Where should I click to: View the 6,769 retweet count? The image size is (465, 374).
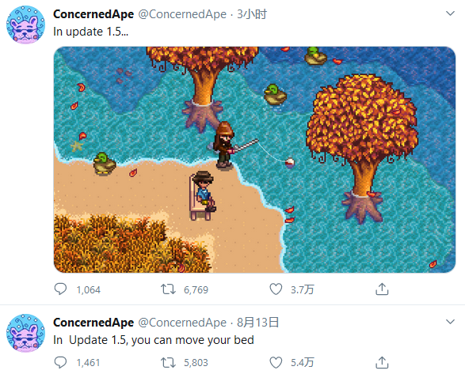click(x=196, y=289)
